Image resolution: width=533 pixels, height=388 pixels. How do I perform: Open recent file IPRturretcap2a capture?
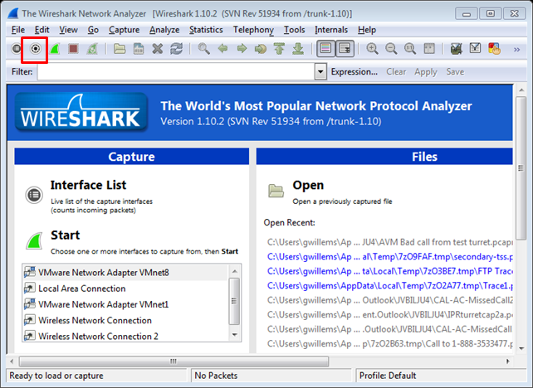click(x=390, y=315)
